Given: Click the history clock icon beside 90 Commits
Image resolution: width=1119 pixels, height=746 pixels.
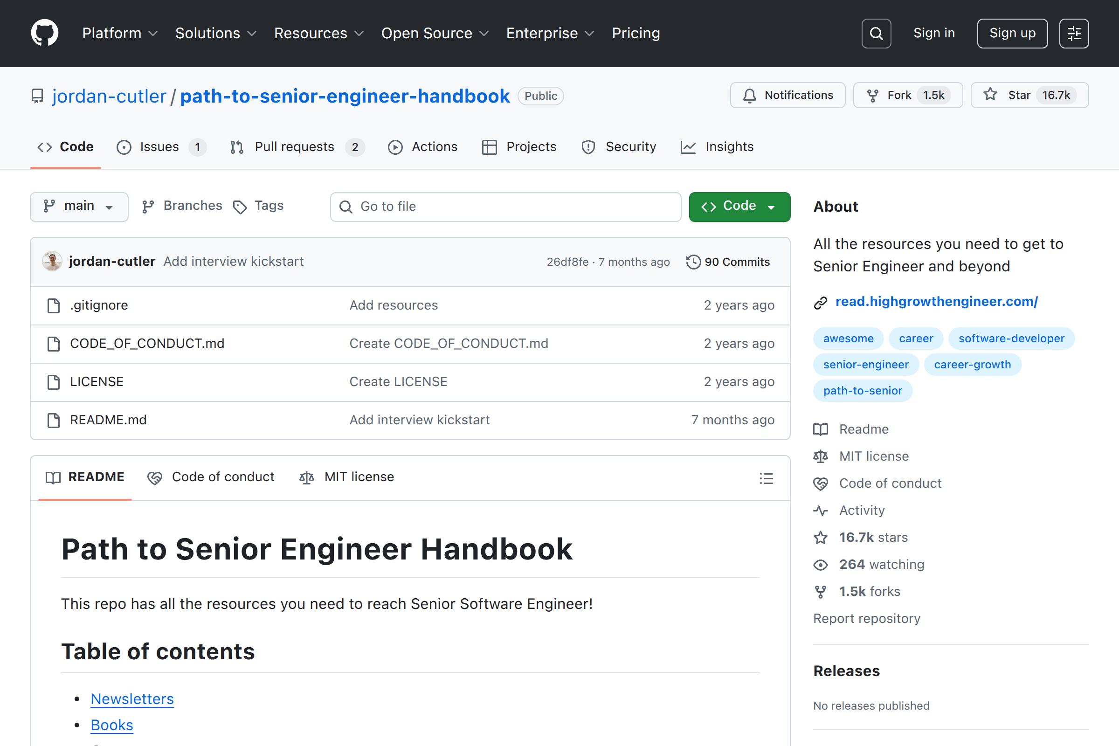Looking at the screenshot, I should (693, 262).
